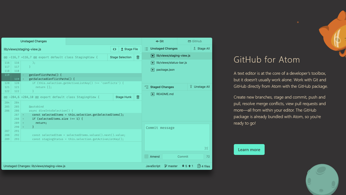Screen dimensions: 346x195
Task: Open the master branch selector
Action: coord(171,166)
